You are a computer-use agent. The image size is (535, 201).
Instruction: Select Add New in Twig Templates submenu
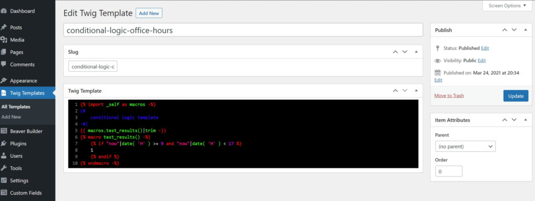tap(11, 117)
